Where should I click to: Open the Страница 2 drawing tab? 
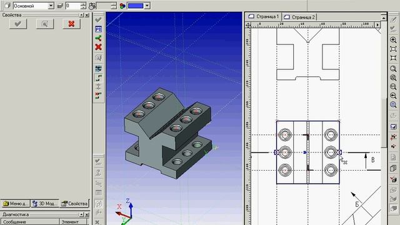coord(299,17)
